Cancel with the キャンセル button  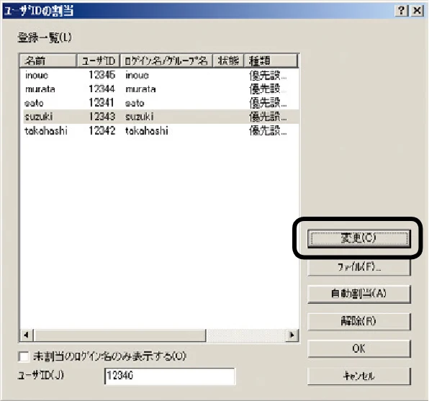[359, 376]
